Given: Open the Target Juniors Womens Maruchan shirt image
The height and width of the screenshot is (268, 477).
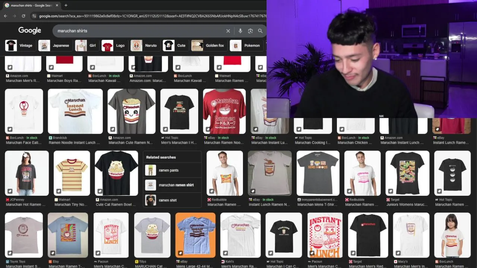Looking at the screenshot, I should [407, 173].
